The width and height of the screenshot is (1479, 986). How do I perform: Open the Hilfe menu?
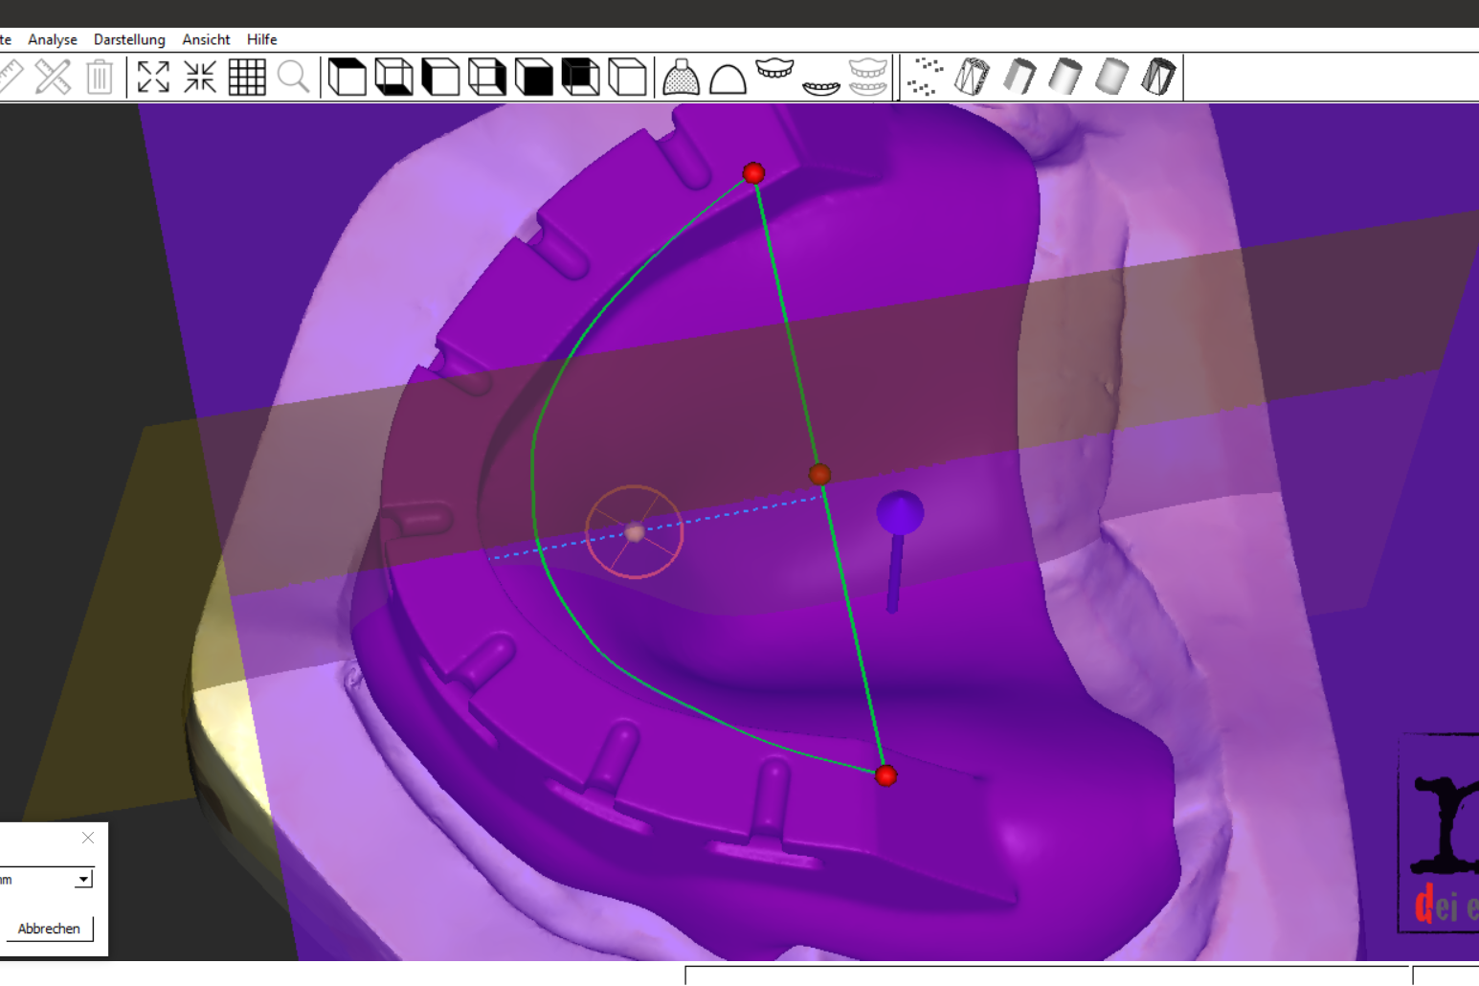coord(261,39)
